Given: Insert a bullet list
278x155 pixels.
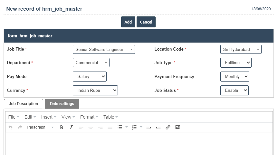Looking at the screenshot, I should click(120, 127).
